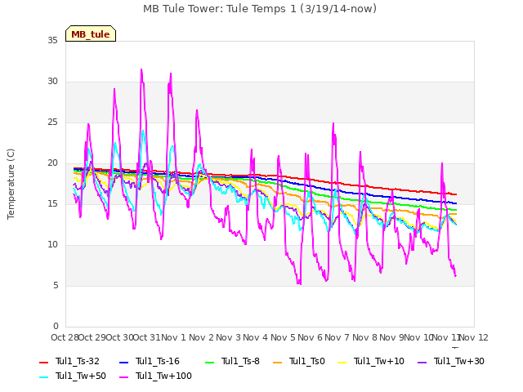Image resolution: width=523 pixels, height=392 pixels.
Task: Click the Nov 8 x-axis tick label
Action: point(364,337)
